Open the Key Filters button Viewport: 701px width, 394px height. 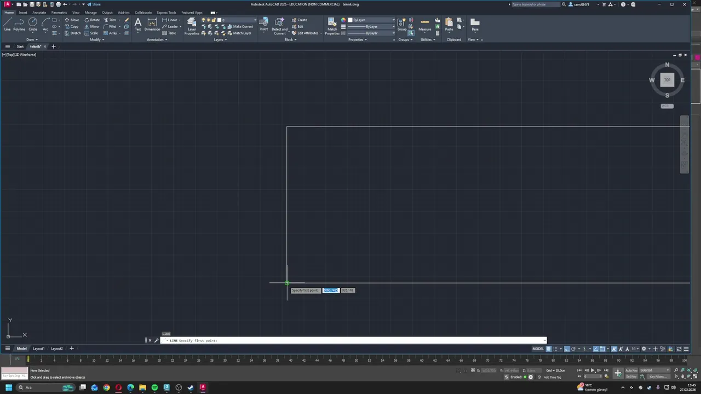click(x=658, y=376)
